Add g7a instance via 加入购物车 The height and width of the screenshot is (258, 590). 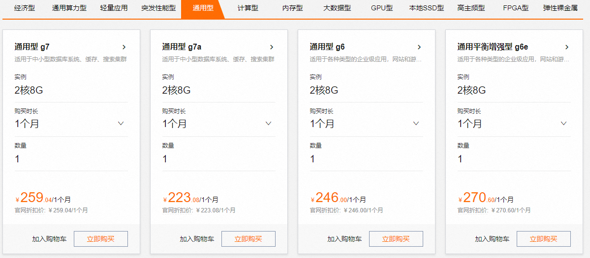point(197,239)
